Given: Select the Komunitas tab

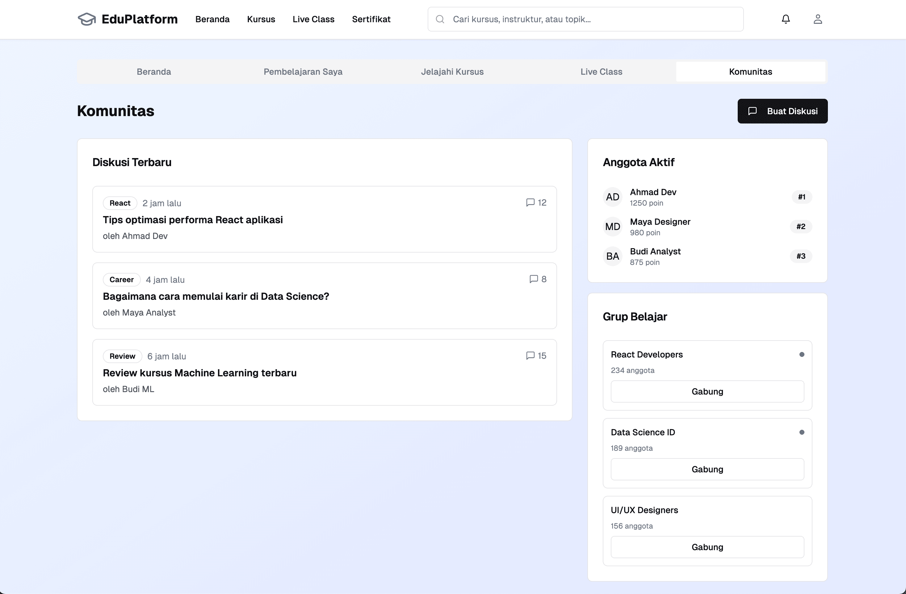Looking at the screenshot, I should pyautogui.click(x=751, y=72).
